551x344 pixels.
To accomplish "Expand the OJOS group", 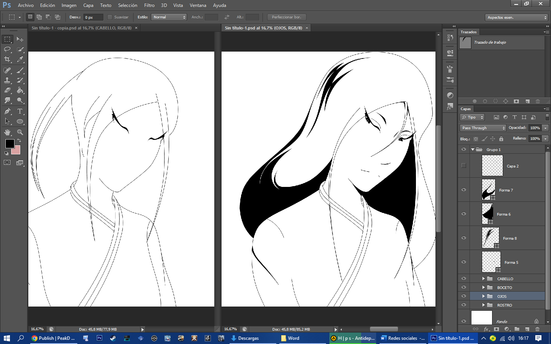I will click(x=483, y=296).
